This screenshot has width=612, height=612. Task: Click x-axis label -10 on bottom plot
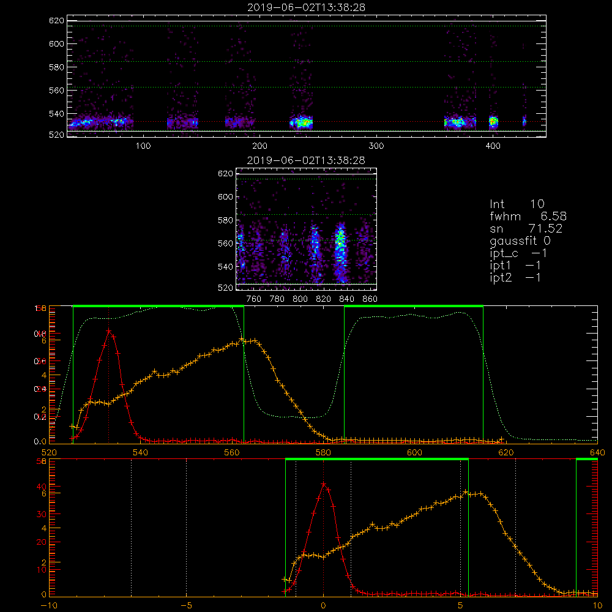[x=48, y=606]
